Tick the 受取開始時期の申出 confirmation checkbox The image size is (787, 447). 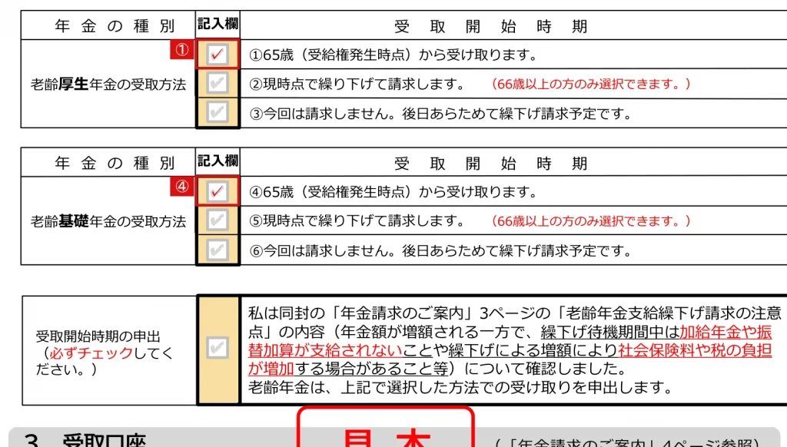pos(217,348)
